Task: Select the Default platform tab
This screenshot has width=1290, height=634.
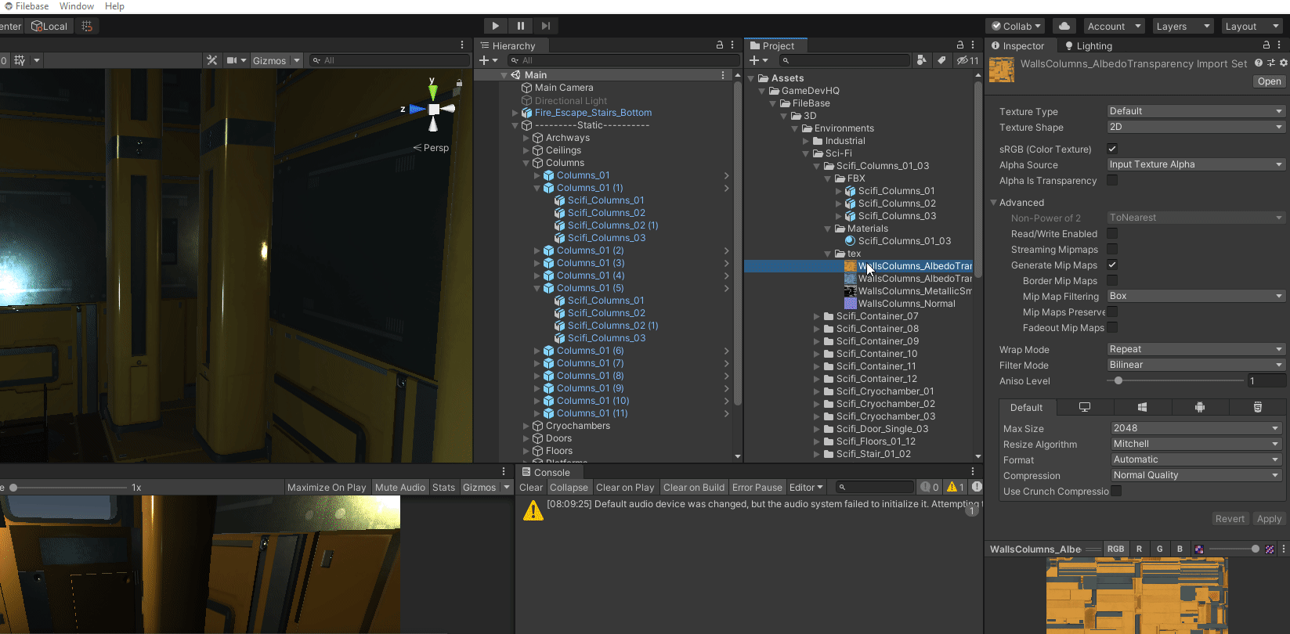Action: [x=1026, y=407]
